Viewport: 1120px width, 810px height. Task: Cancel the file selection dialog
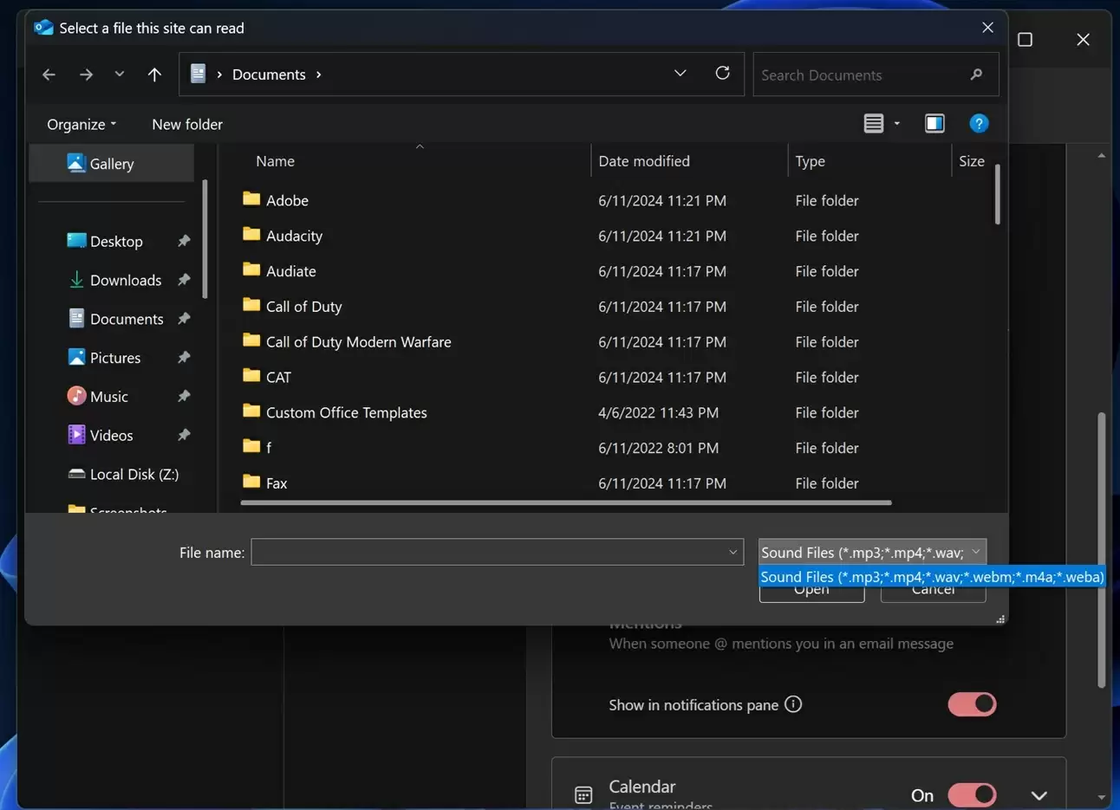pos(932,588)
